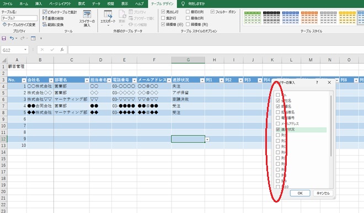Viewport: 364px width, 213px height.
Task: Click the formula bar confirm checkmark icon
Action: pos(52,50)
